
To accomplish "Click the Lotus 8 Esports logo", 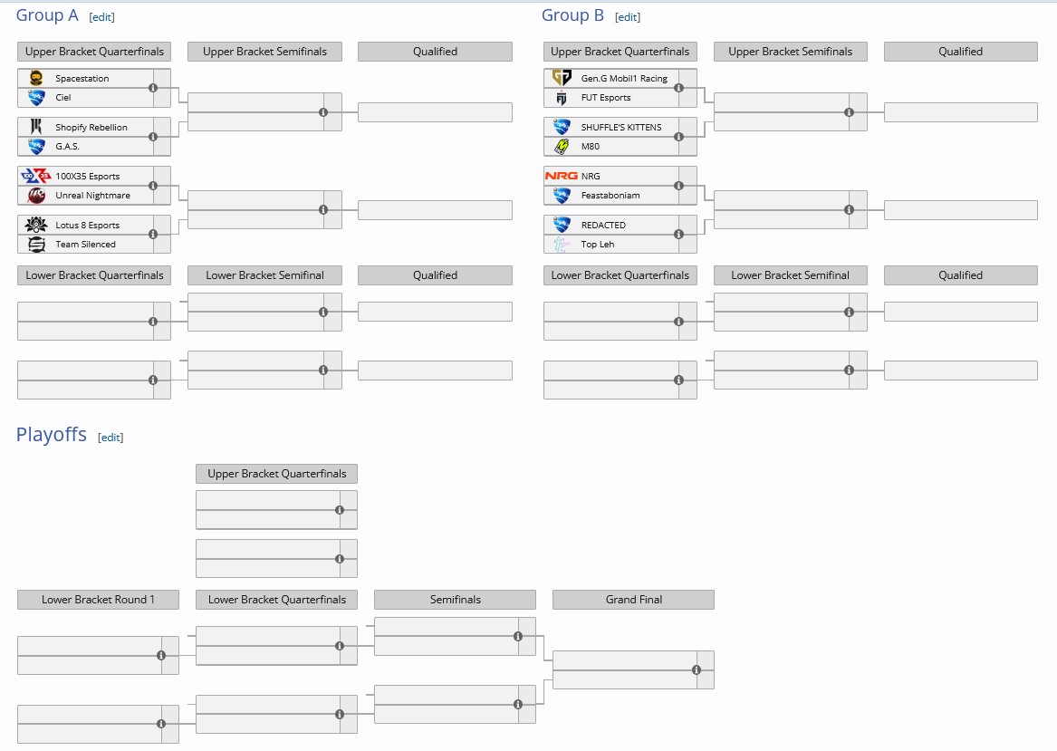I will (36, 225).
